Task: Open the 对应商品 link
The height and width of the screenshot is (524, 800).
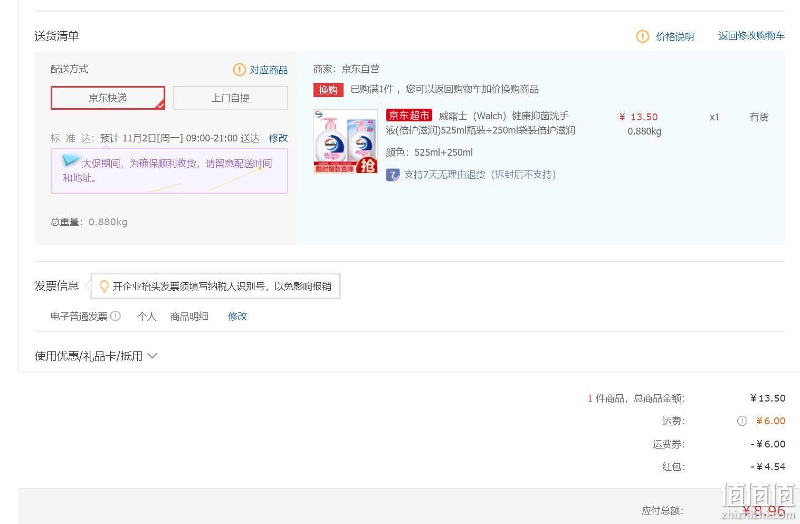Action: pos(269,70)
